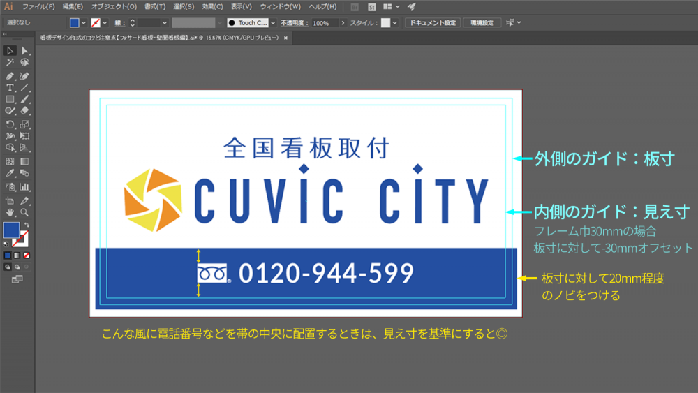Open the graphic style dropdown
Image resolution: width=698 pixels, height=393 pixels.
[x=394, y=23]
